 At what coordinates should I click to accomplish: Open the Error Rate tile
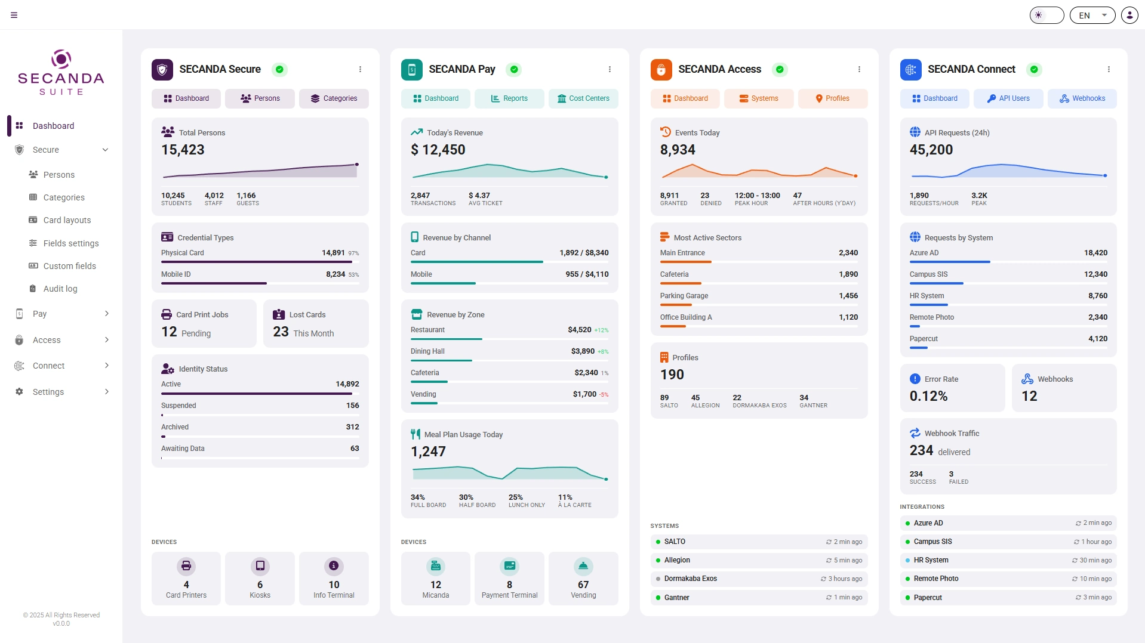coord(952,388)
